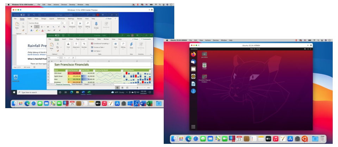
Task: Open the Mailings tab in Word
Action: tap(71, 19)
